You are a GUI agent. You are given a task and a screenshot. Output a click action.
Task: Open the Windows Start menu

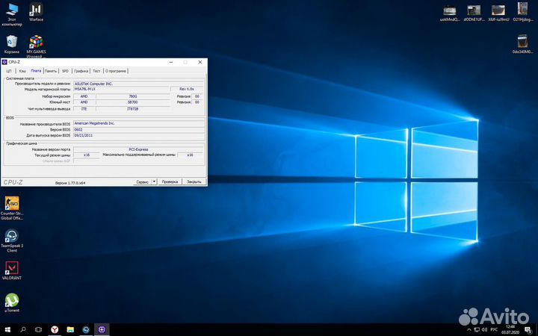click(7, 329)
